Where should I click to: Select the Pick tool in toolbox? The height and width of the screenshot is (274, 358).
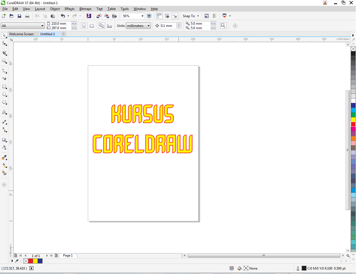point(4,35)
